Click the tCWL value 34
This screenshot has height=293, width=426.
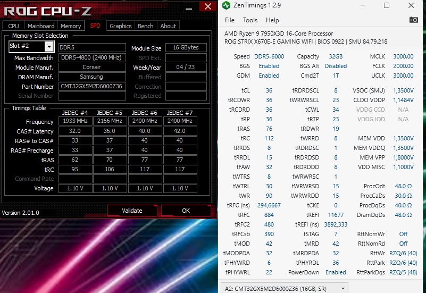click(x=336, y=110)
